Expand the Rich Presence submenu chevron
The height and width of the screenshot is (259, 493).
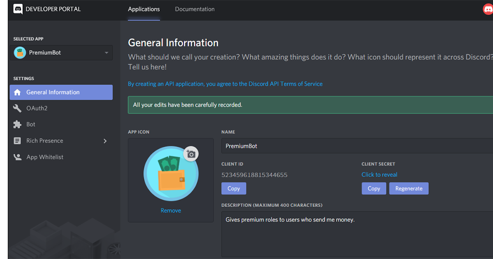pyautogui.click(x=105, y=141)
